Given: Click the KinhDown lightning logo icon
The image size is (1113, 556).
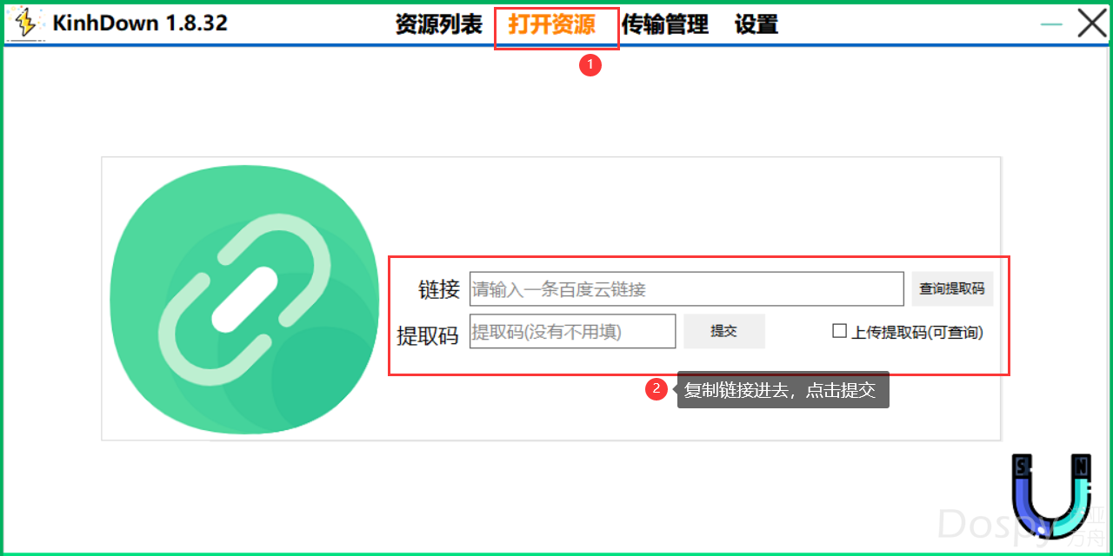Looking at the screenshot, I should coord(27,23).
